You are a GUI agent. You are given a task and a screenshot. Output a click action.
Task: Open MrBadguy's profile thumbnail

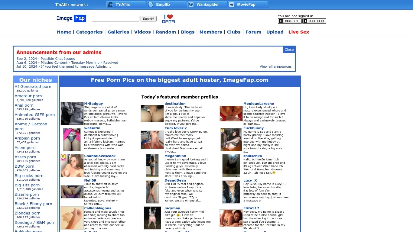click(72, 113)
